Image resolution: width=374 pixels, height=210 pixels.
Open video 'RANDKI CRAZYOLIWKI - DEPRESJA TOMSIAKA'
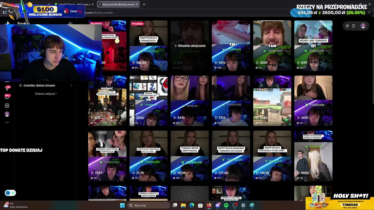coord(313,156)
